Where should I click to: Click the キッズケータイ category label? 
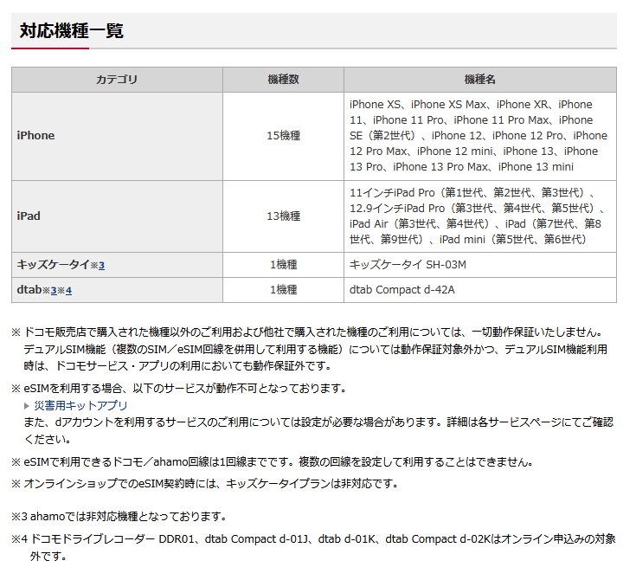(x=53, y=265)
